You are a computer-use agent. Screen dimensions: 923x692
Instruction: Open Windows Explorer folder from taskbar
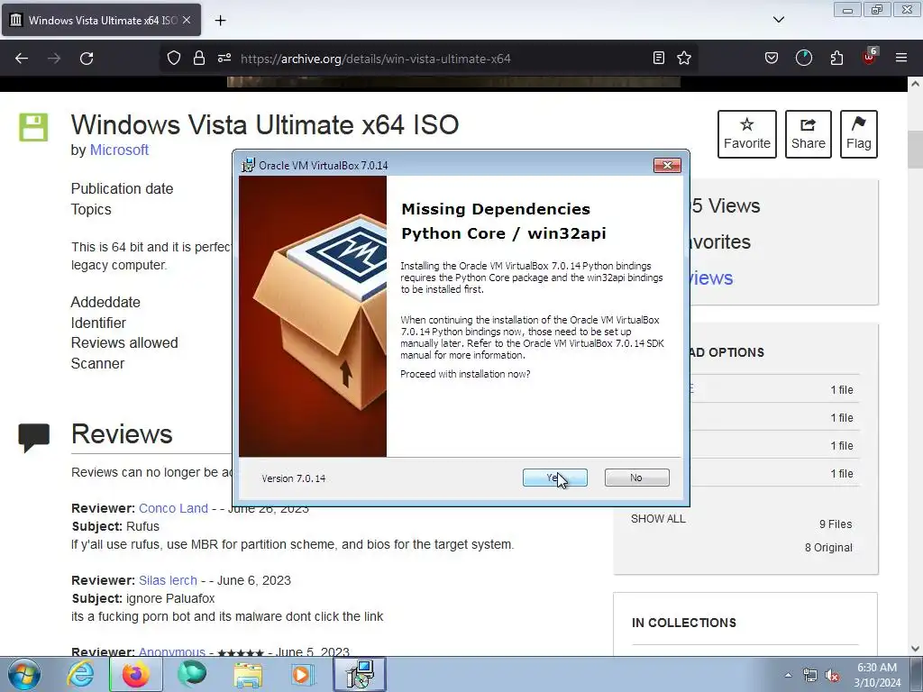coord(248,674)
